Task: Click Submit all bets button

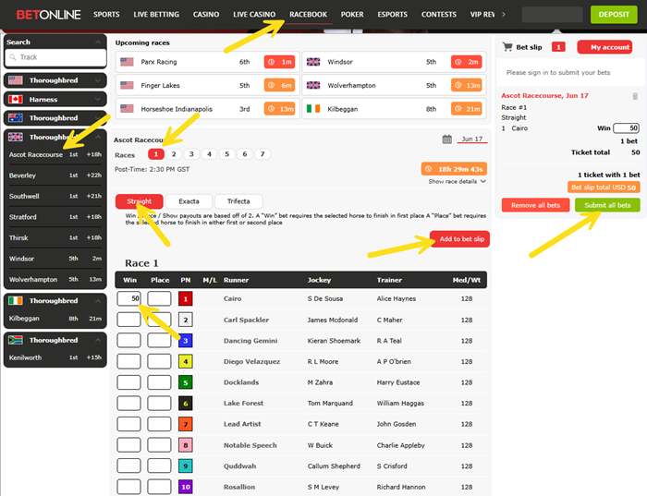Action: pos(607,205)
